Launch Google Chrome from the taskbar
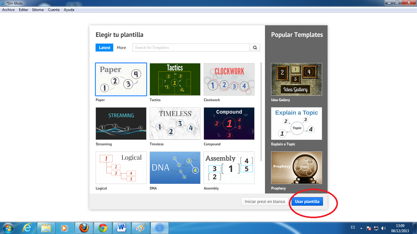The image size is (417, 234). tap(103, 228)
